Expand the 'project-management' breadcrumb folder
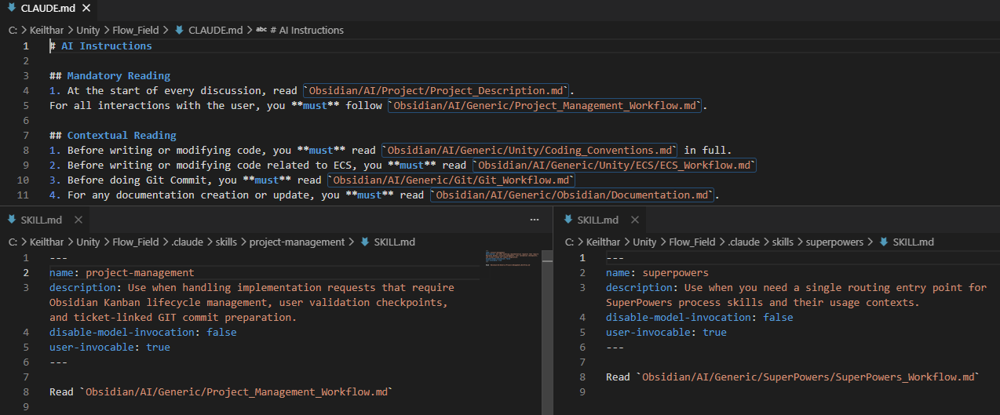1000x415 pixels. click(x=297, y=242)
